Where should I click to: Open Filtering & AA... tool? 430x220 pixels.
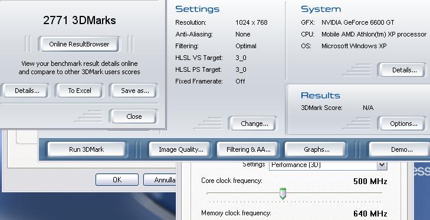[248, 149]
